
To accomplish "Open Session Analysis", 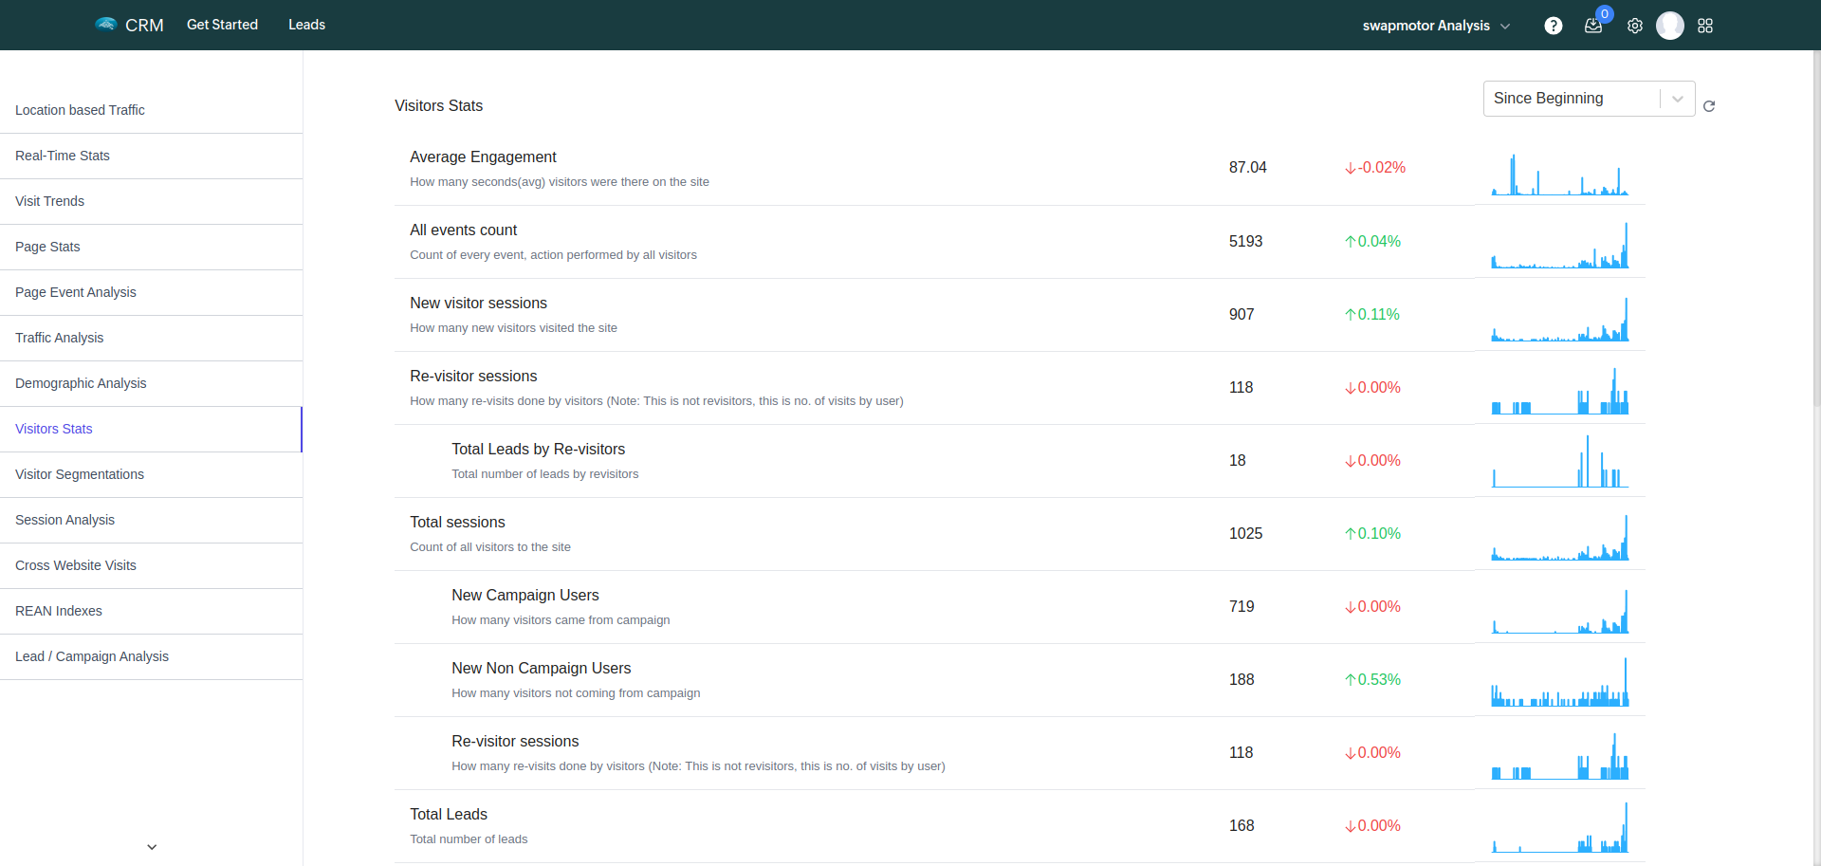I will point(152,520).
